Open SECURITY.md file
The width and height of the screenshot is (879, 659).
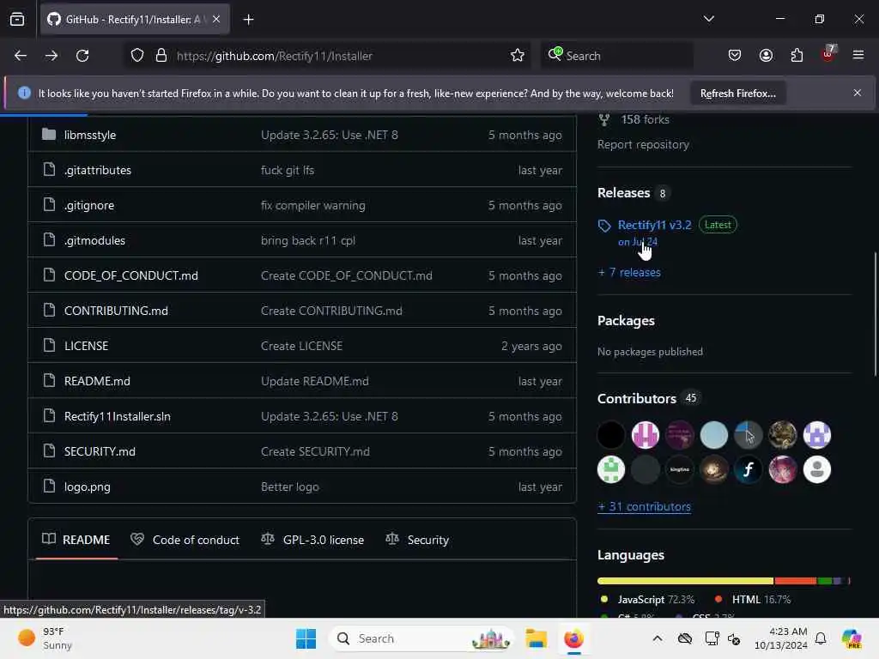coord(100,451)
